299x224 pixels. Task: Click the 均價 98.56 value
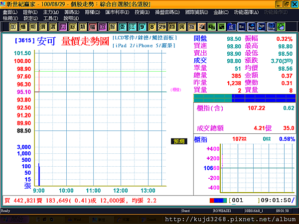tap(285, 68)
